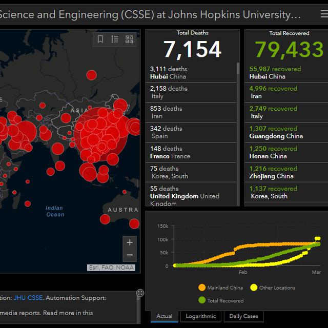
Task: Show the map legend list icon
Action: (x=115, y=39)
